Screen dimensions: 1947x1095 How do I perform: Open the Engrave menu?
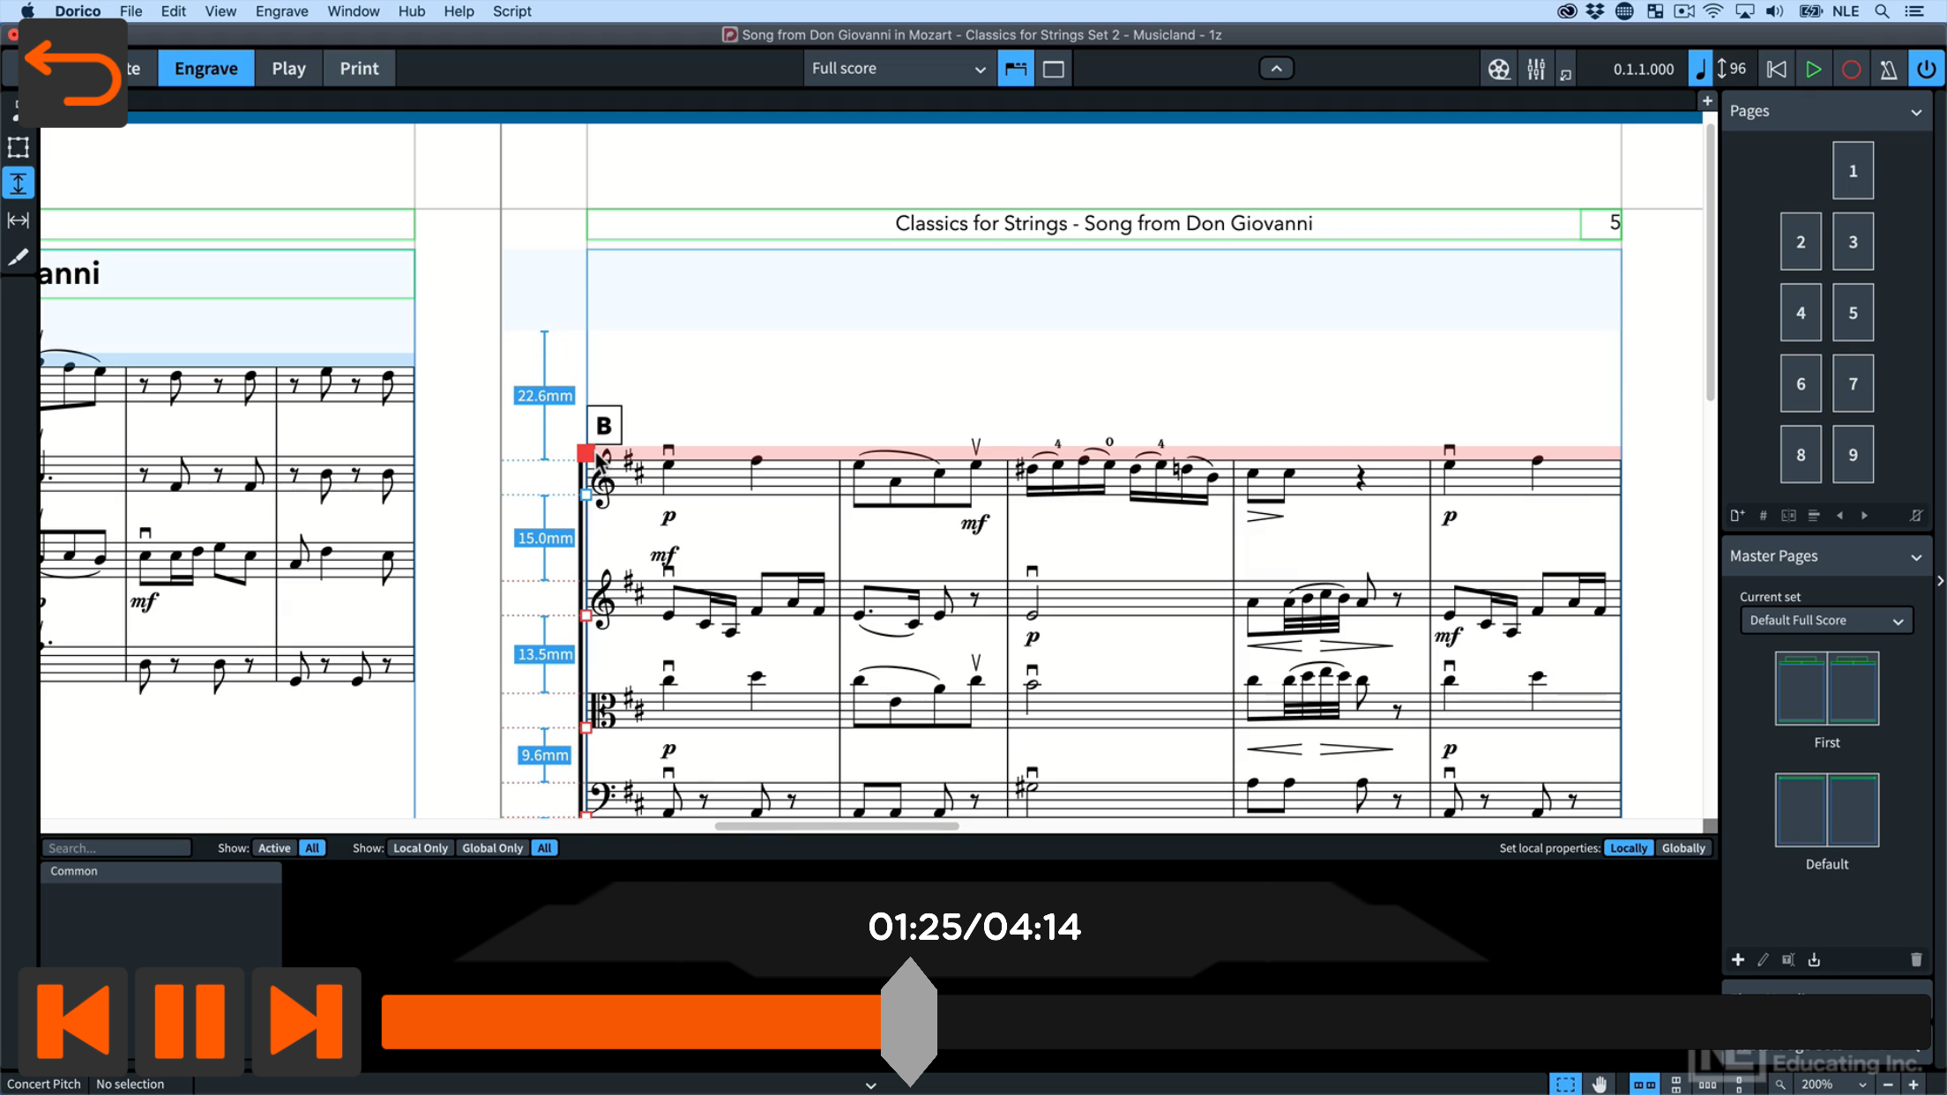[281, 11]
